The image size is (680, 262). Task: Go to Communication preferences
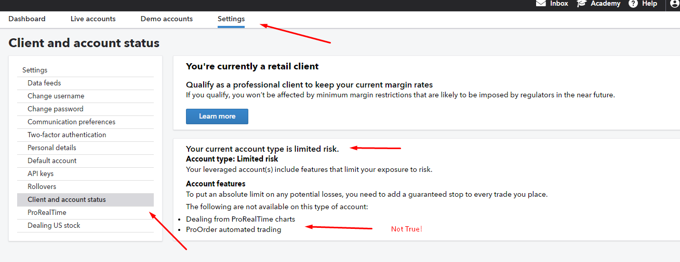pyautogui.click(x=71, y=122)
